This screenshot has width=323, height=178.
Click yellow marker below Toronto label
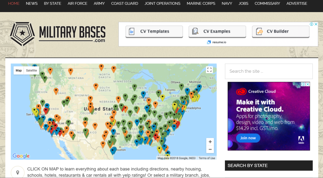pos(163,98)
